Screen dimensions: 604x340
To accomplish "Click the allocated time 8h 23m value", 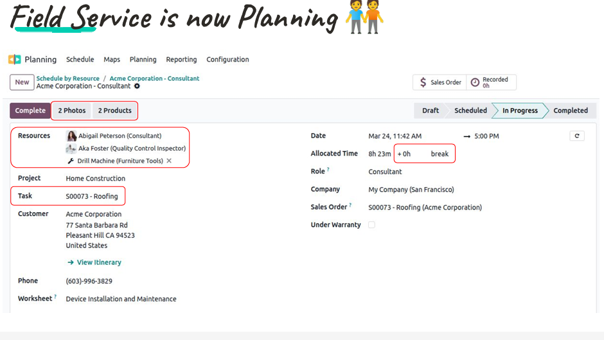I will pyautogui.click(x=379, y=154).
